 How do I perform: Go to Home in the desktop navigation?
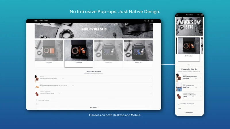click(36, 21)
